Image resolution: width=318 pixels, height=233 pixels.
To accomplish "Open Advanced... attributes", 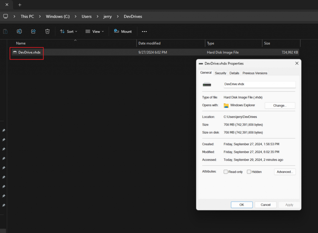I will coord(285,172).
